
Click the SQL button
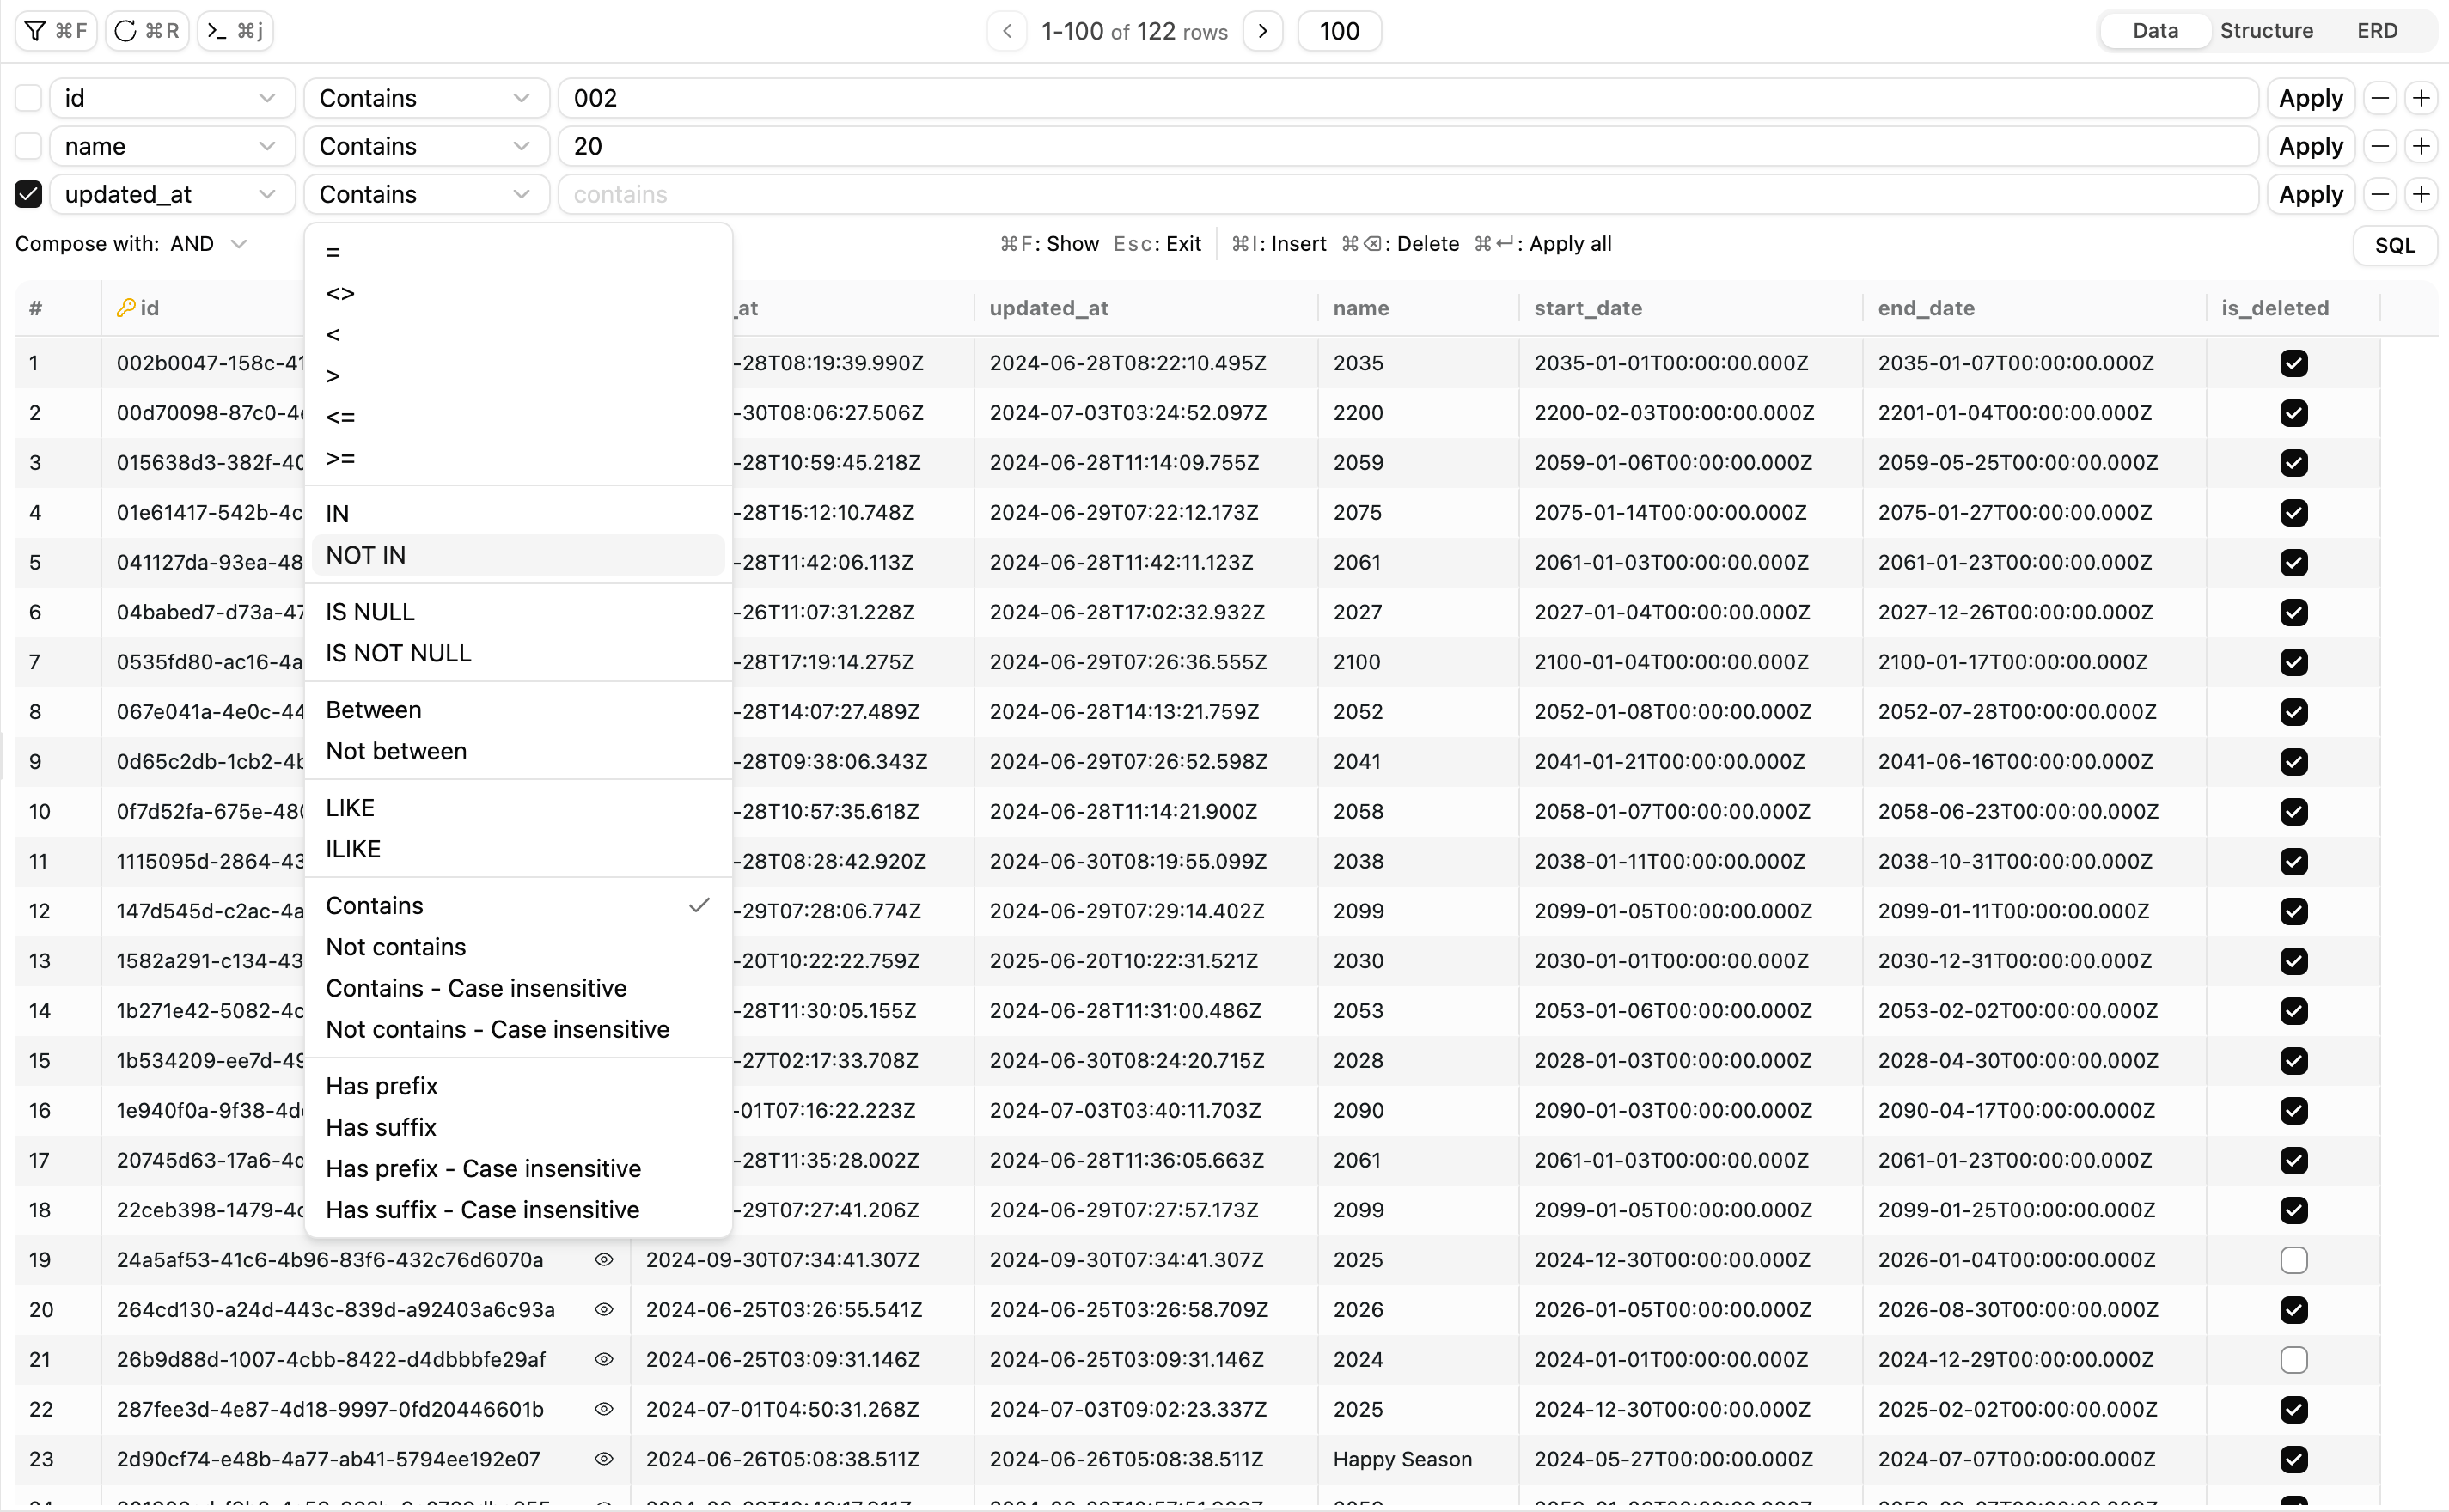(x=2394, y=245)
